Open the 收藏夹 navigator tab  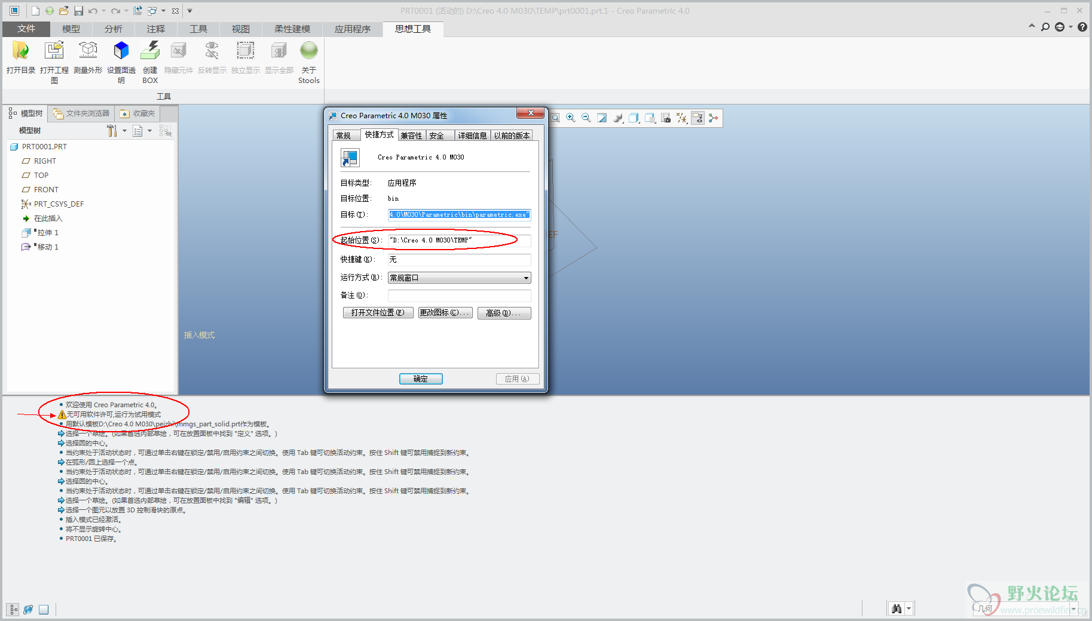137,113
